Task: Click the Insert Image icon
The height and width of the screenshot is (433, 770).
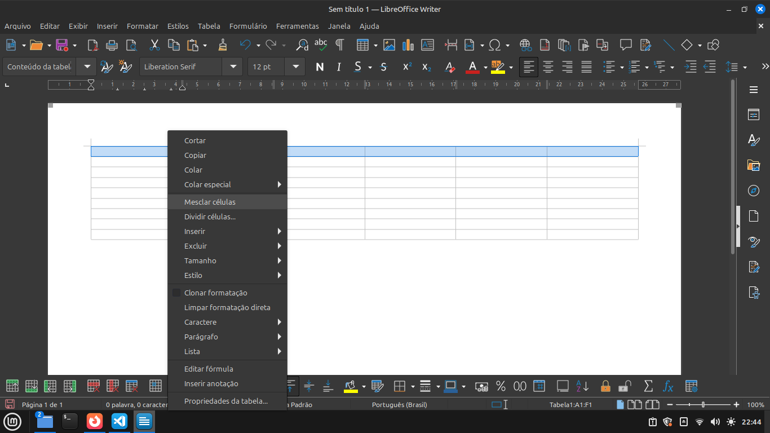Action: (389, 45)
